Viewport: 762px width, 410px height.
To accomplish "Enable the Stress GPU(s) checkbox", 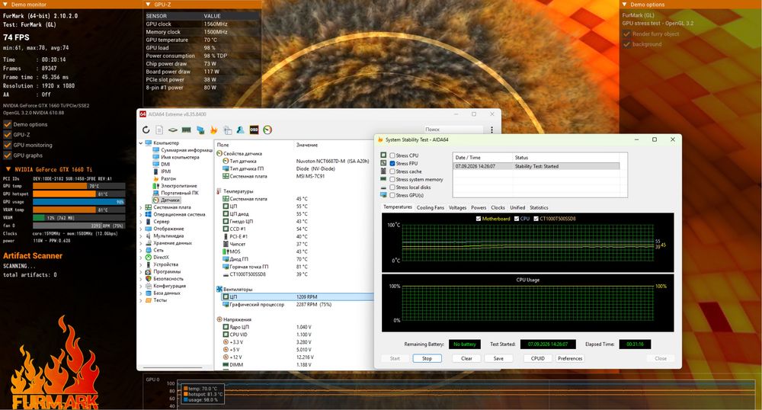I will coord(392,195).
